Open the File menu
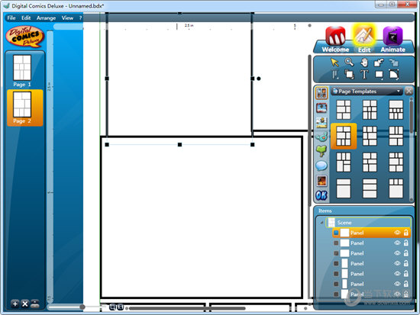 tap(11, 18)
